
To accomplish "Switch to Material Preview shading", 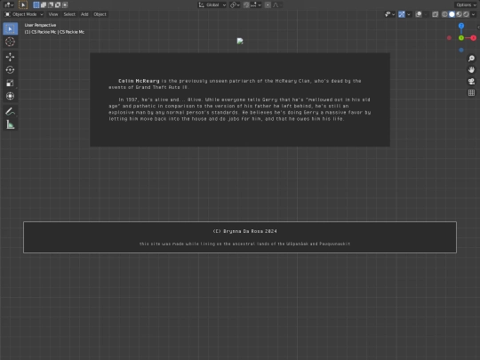I will 459,14.
